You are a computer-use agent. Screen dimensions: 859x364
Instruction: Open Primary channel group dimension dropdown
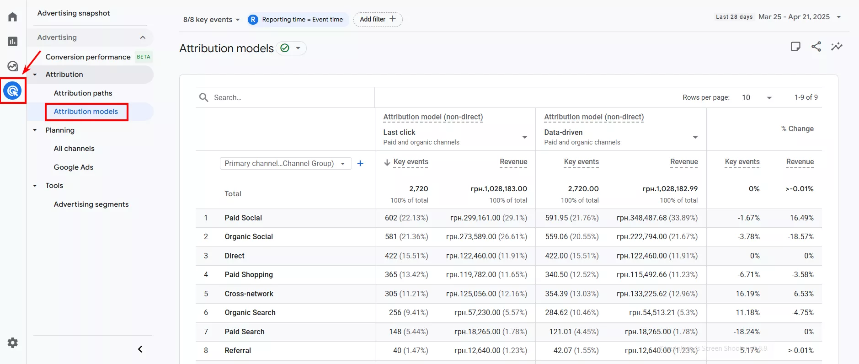[x=286, y=163]
